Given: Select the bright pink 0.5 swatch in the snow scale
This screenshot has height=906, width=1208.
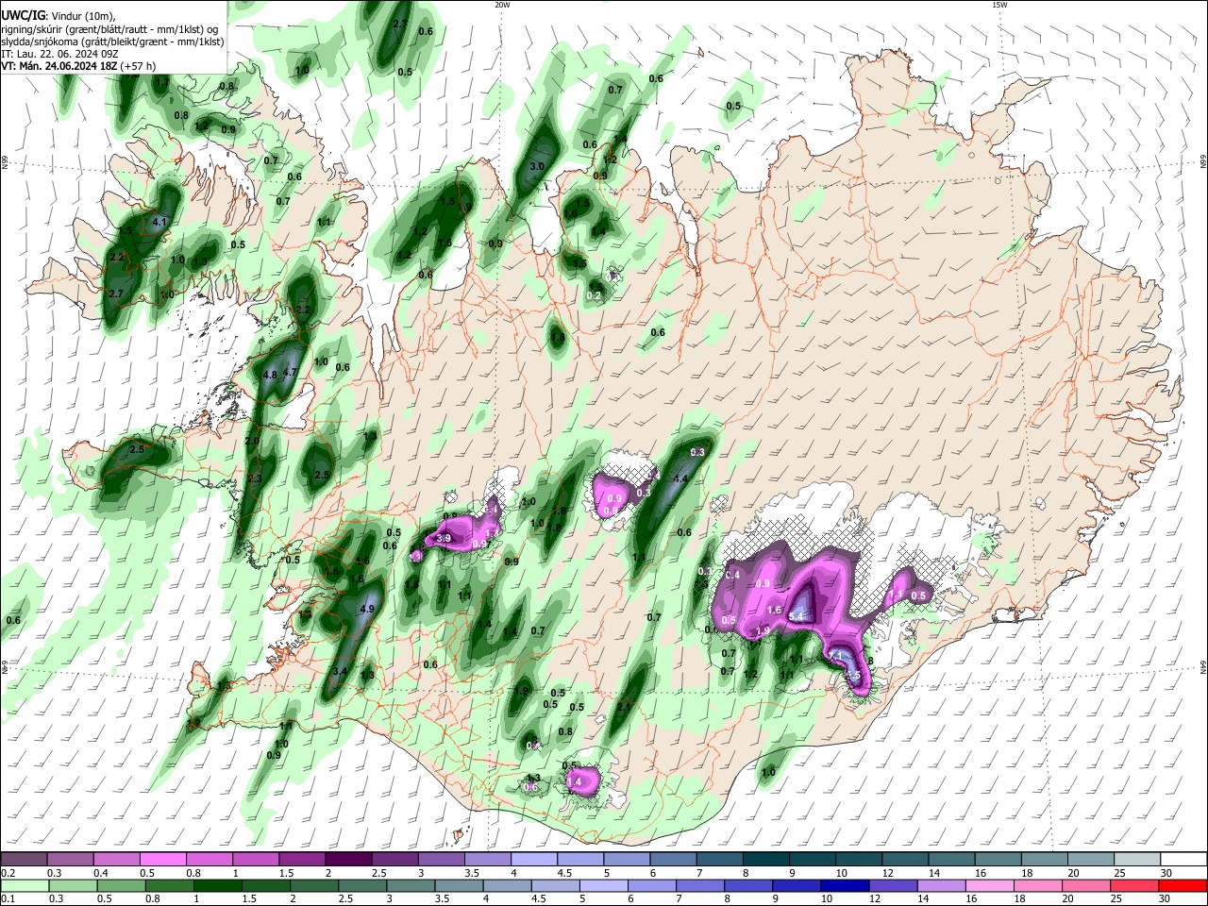Looking at the screenshot, I should click(163, 859).
